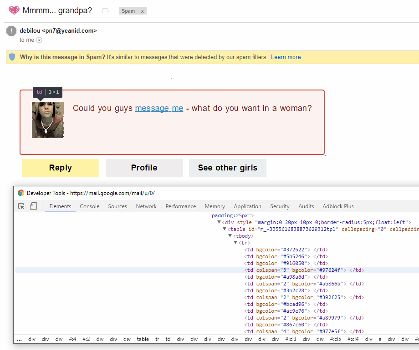Toggle the importance label marker next to subject
The image size is (419, 350).
(106, 10)
